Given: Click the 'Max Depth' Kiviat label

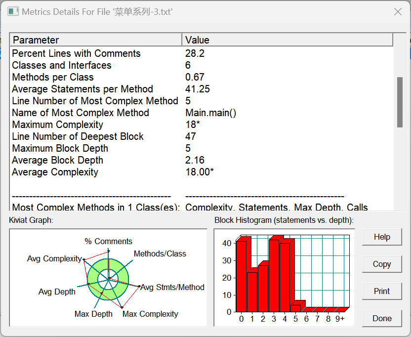Looking at the screenshot, I should [93, 314].
